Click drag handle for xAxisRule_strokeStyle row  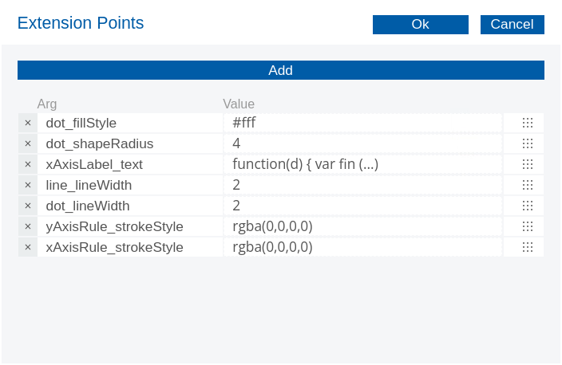point(527,247)
